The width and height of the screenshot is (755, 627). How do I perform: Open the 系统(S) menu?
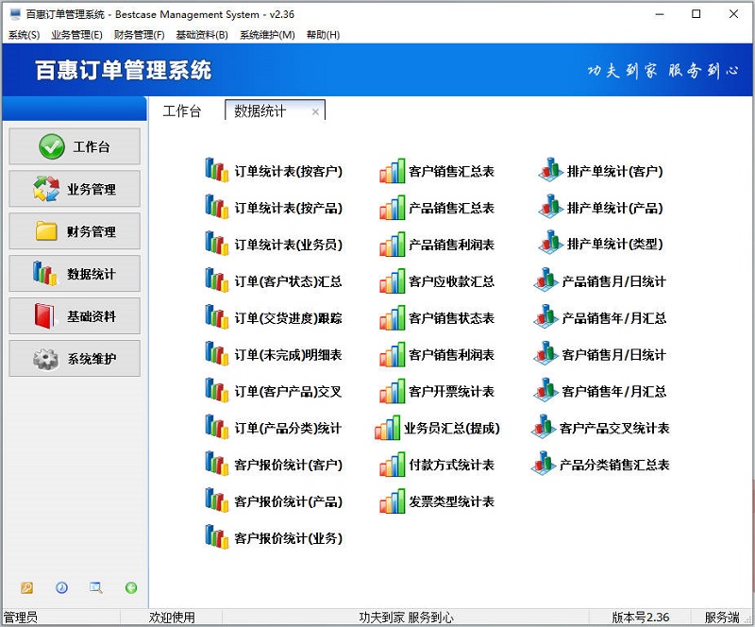(21, 34)
